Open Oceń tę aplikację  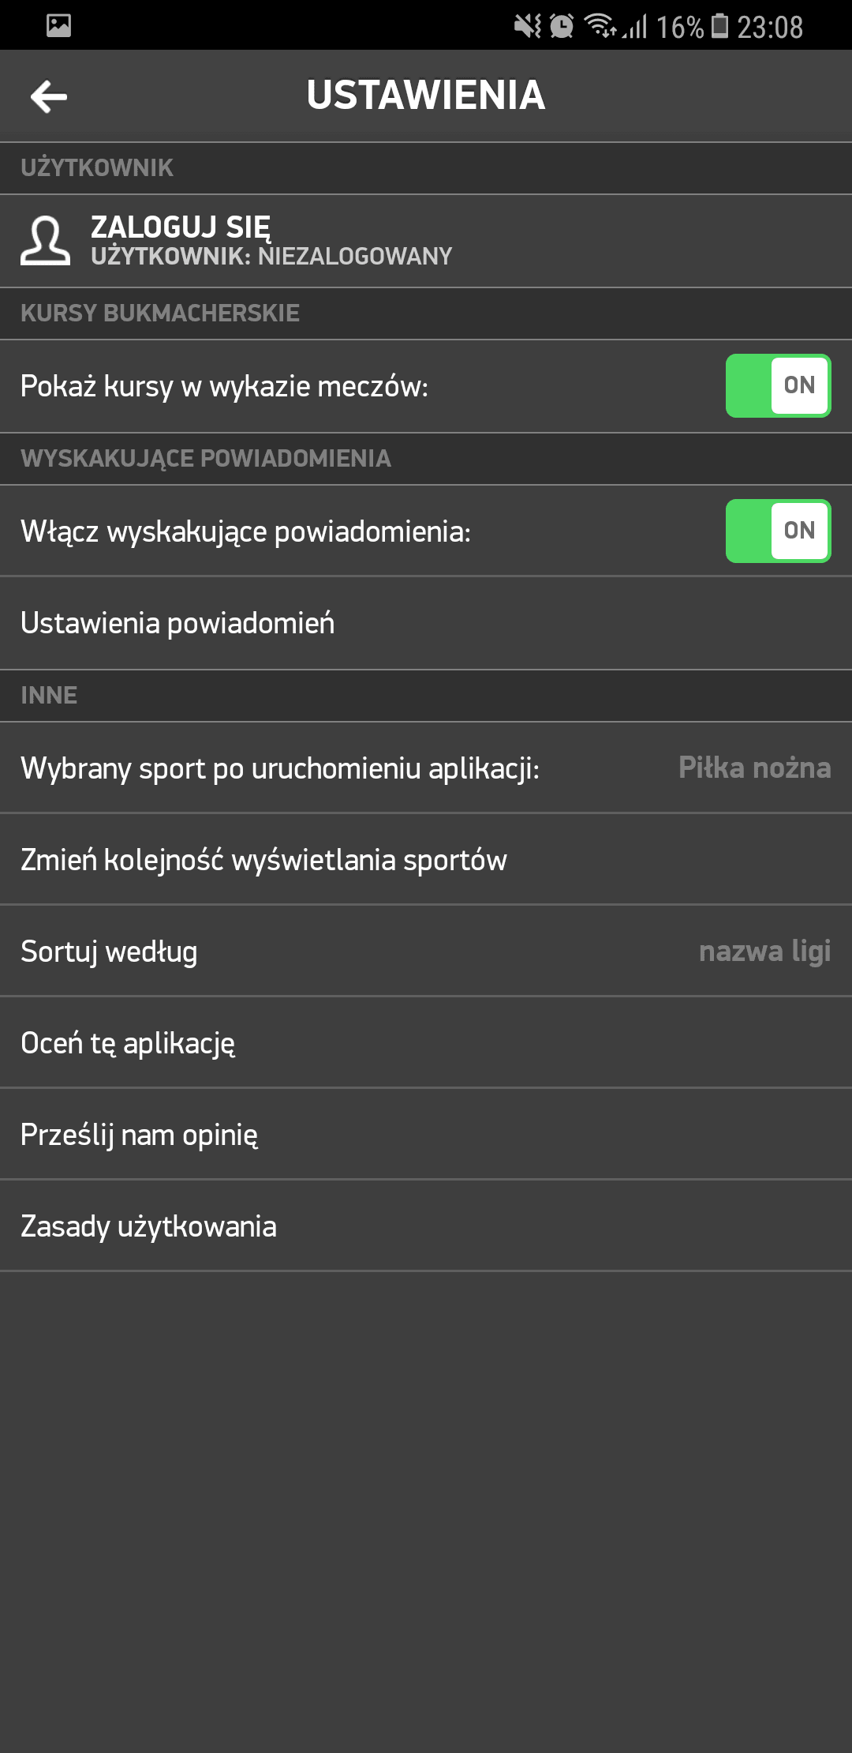click(128, 1043)
